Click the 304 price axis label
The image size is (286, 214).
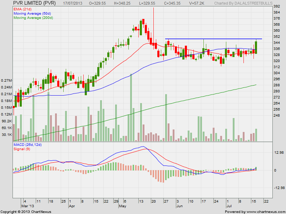[277, 73]
